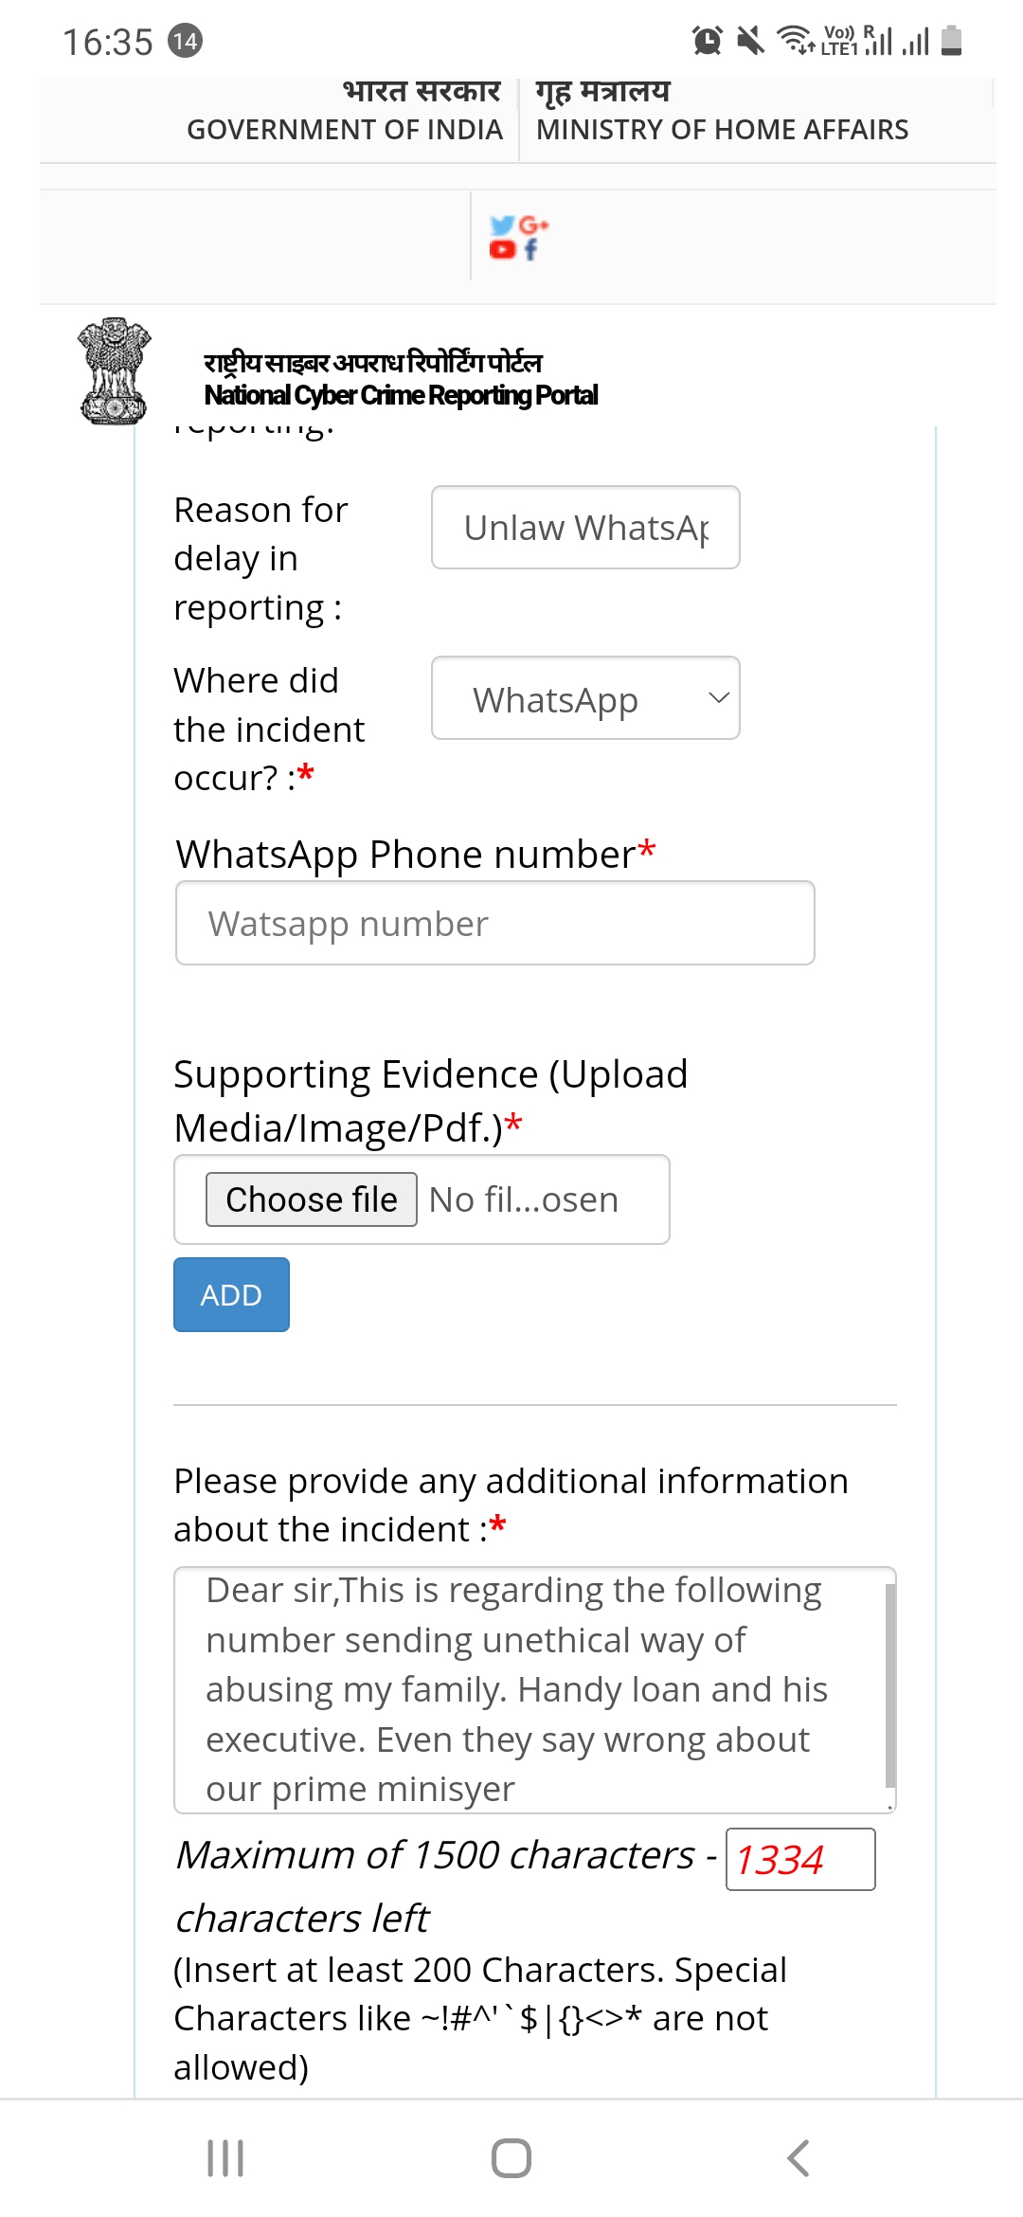The width and height of the screenshot is (1023, 2217).
Task: Click the Facebook icon
Action: [530, 249]
